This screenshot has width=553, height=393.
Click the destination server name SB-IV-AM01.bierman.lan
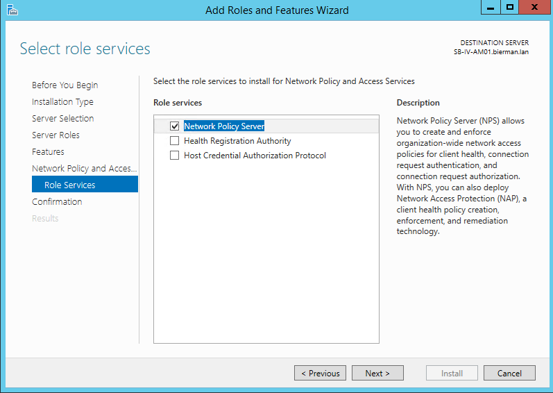pyautogui.click(x=491, y=52)
